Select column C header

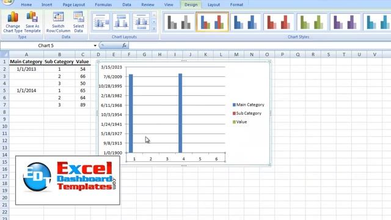[82, 54]
